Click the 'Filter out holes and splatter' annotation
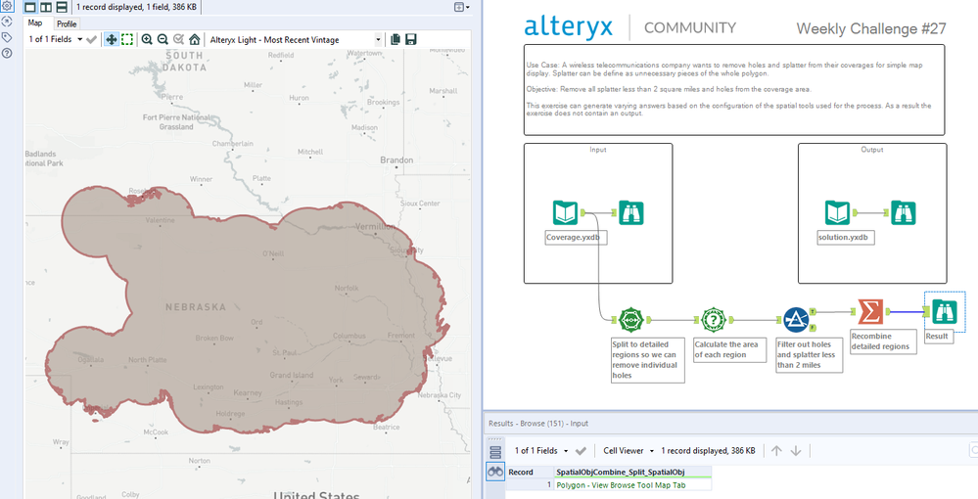 [x=809, y=355]
